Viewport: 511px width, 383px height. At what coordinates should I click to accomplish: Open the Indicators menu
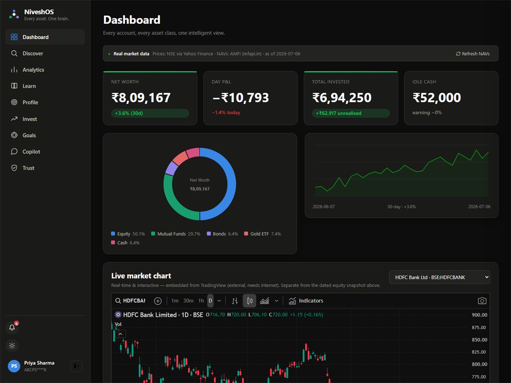pos(306,301)
